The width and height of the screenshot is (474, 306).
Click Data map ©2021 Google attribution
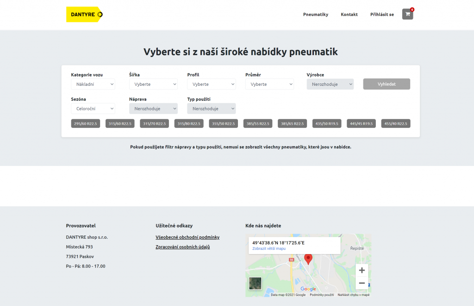pyautogui.click(x=288, y=295)
